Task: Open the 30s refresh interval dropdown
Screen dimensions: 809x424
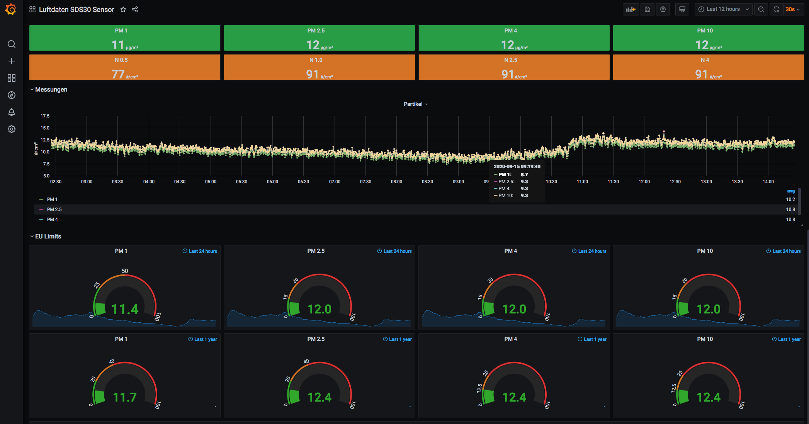Action: (793, 9)
